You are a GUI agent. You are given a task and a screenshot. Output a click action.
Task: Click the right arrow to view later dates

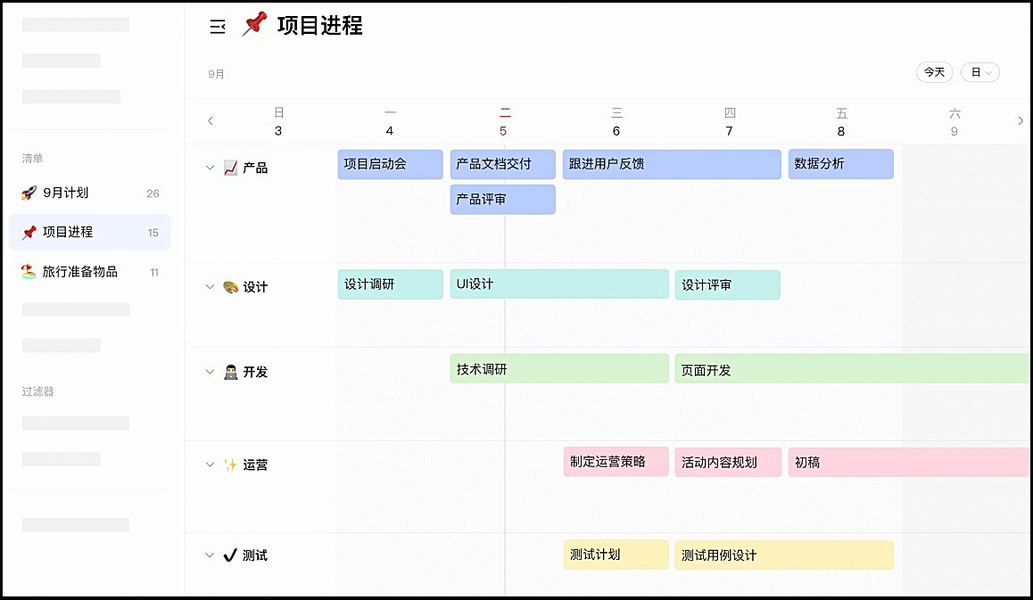pos(1021,120)
